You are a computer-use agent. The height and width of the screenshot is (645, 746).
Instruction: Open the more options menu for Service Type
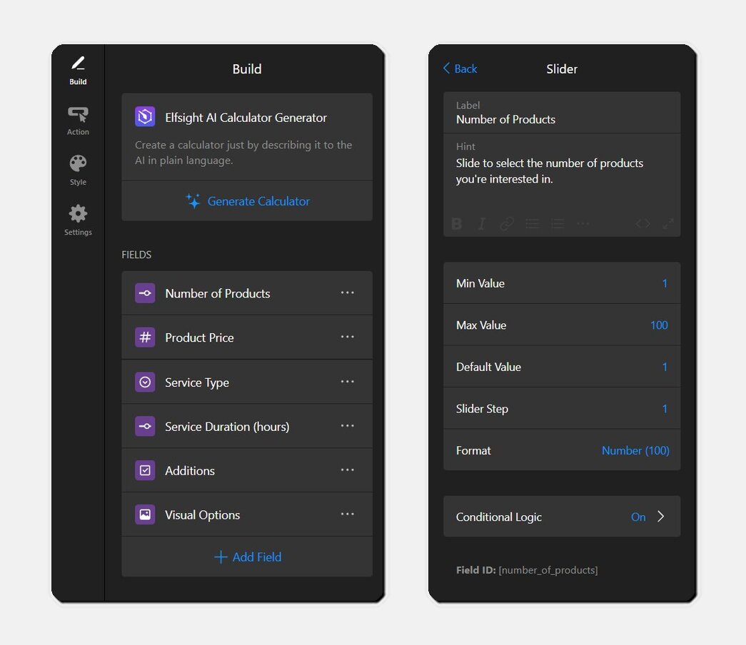pos(348,382)
